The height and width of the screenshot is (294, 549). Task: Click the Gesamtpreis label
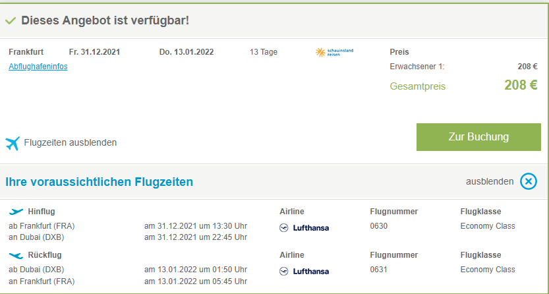click(x=418, y=86)
